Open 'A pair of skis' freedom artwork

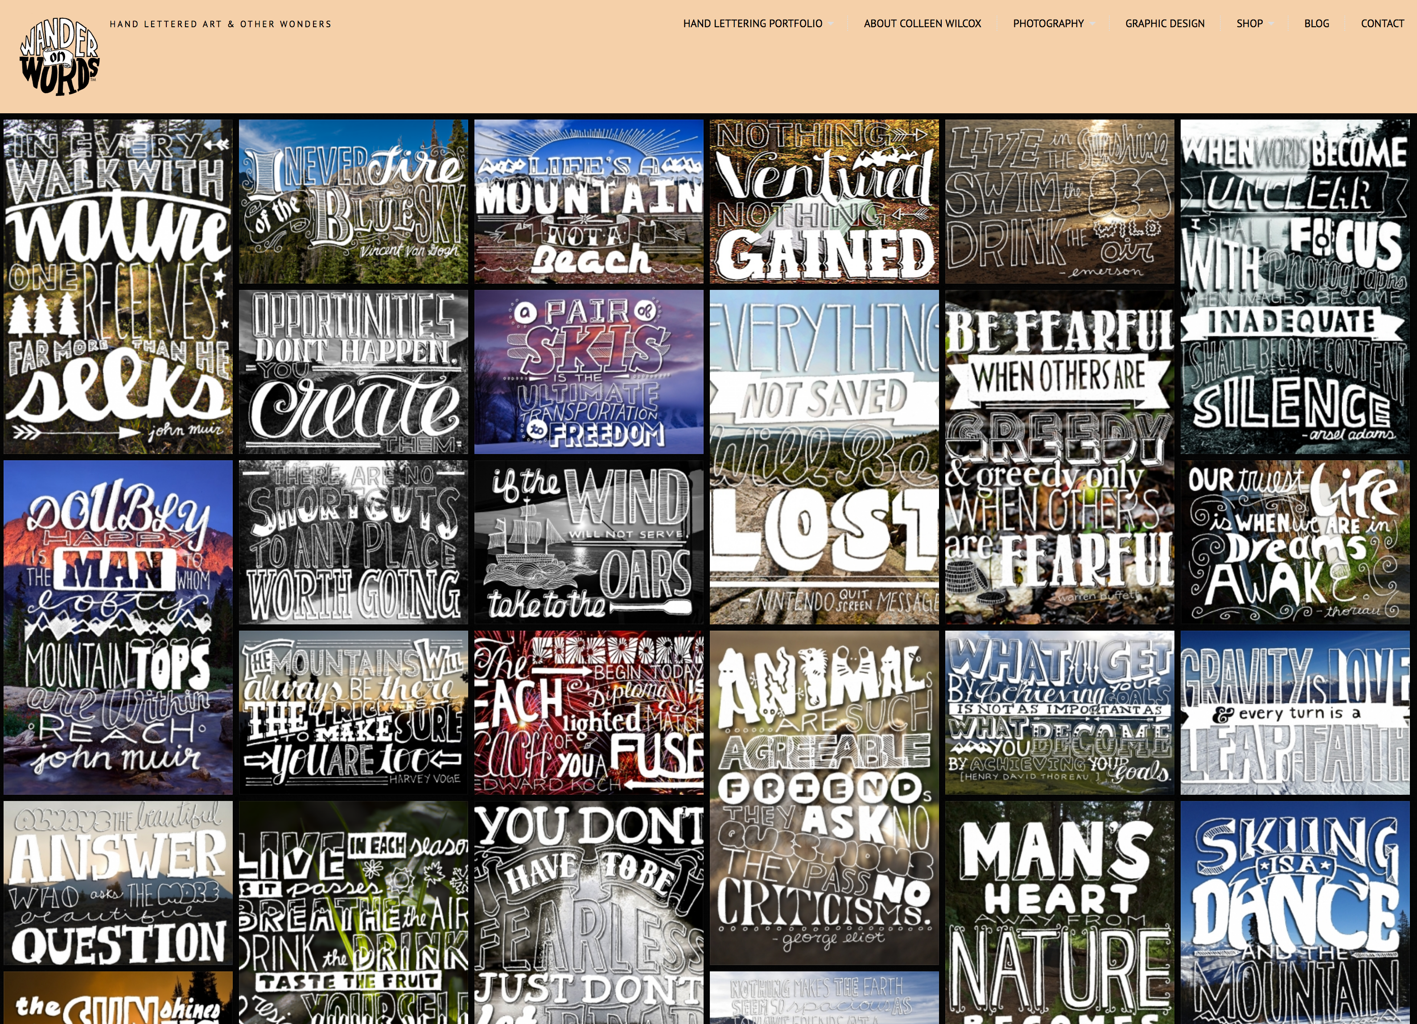tap(589, 372)
